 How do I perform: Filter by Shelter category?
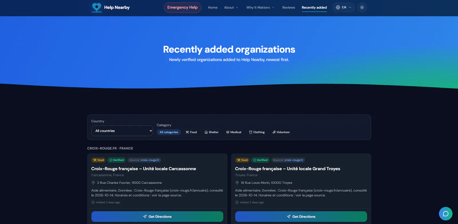click(x=212, y=132)
